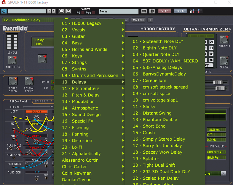Screen dimensions: 233x185
Task: Click the 600.0 ms max value field
Action: tap(216, 152)
